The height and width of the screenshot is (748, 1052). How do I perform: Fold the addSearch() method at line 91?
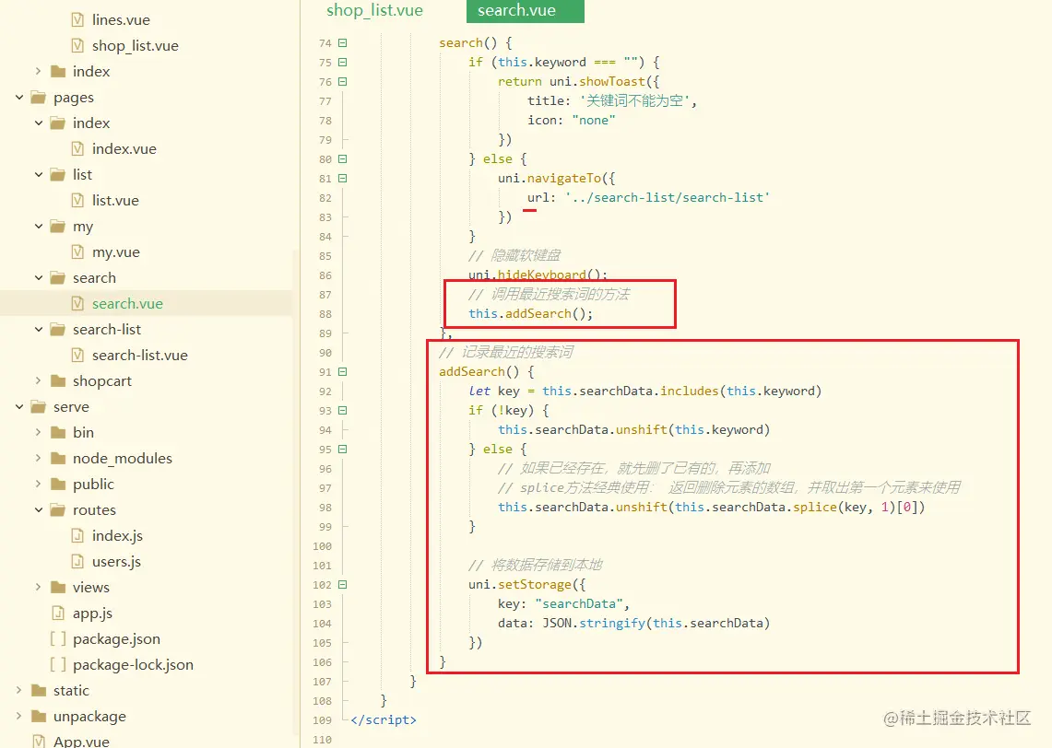(343, 372)
